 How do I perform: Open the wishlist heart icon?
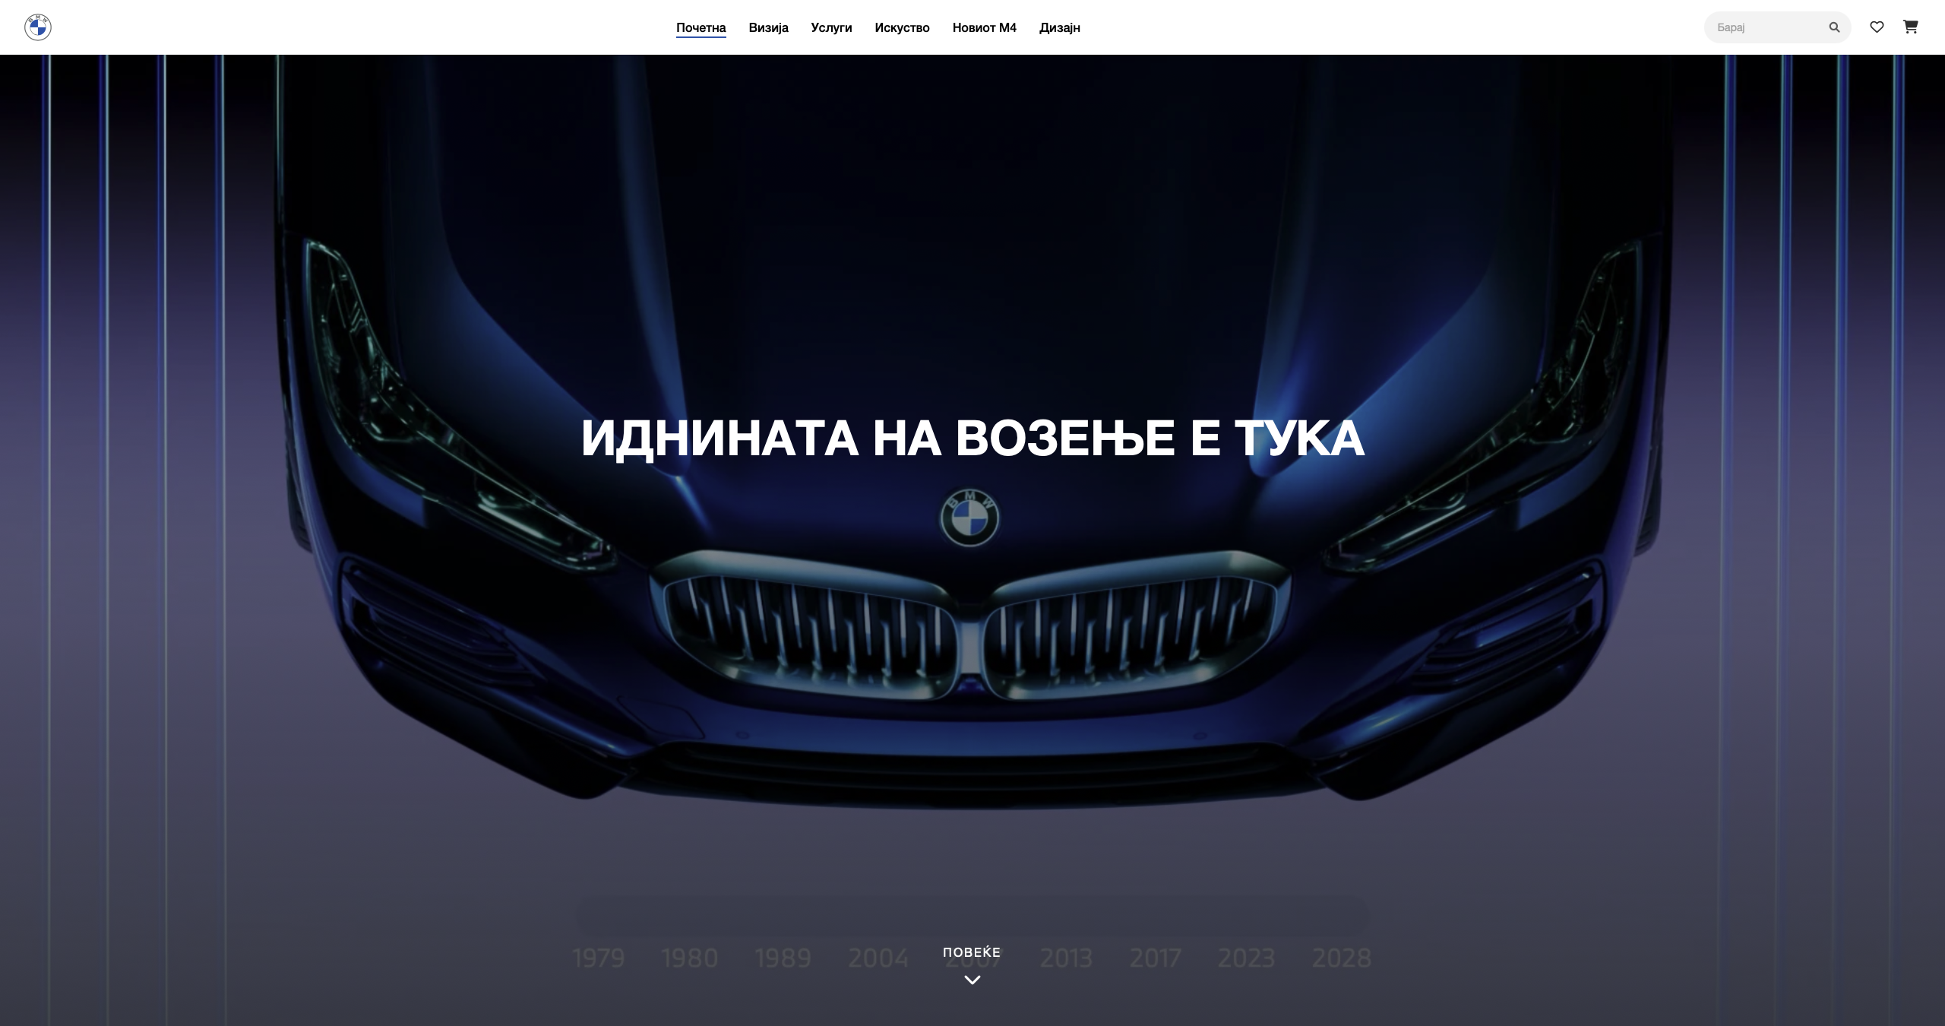pos(1877,27)
